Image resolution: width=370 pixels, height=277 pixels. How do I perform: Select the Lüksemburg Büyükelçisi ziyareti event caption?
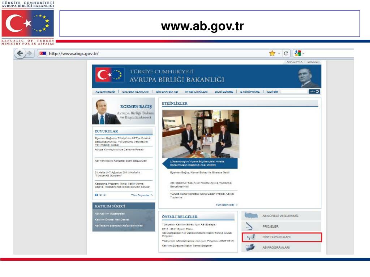200,163
